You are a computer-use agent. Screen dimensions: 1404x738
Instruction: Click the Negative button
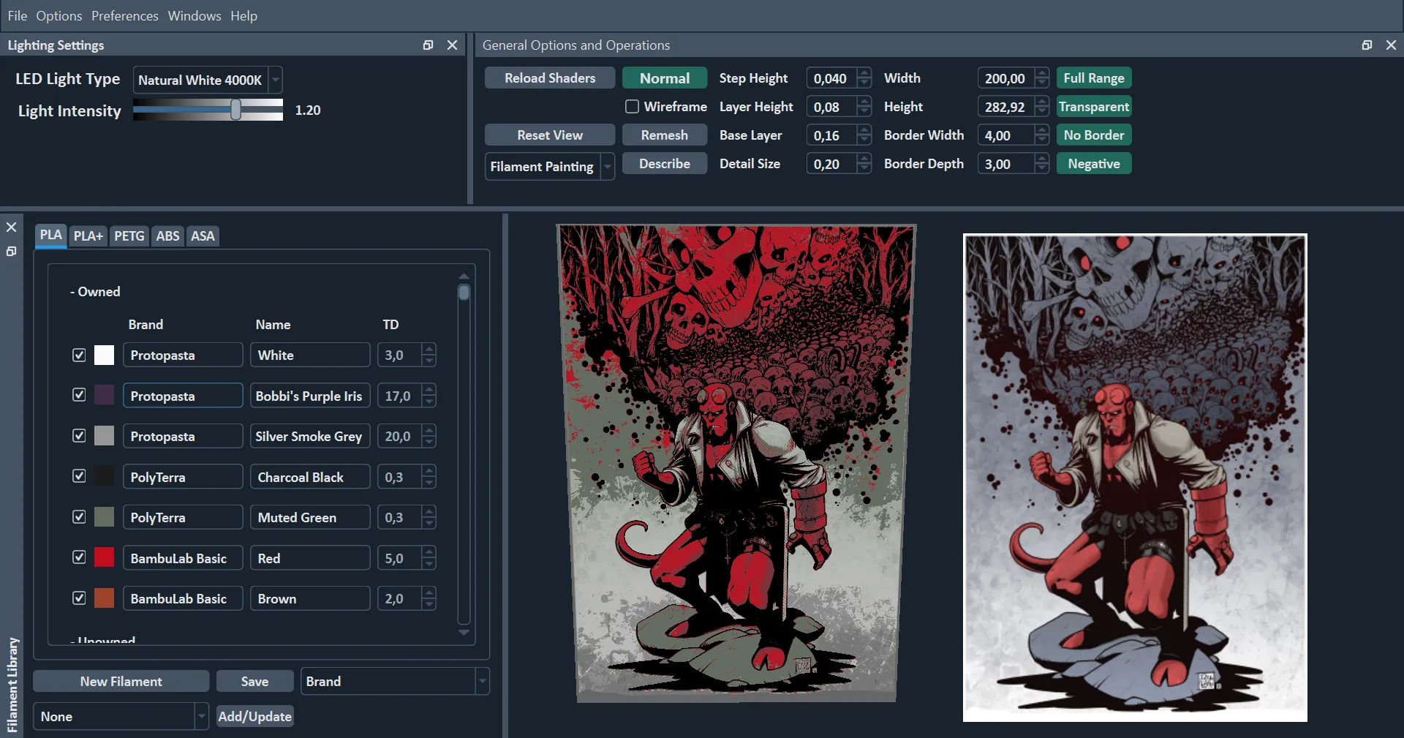[1094, 164]
